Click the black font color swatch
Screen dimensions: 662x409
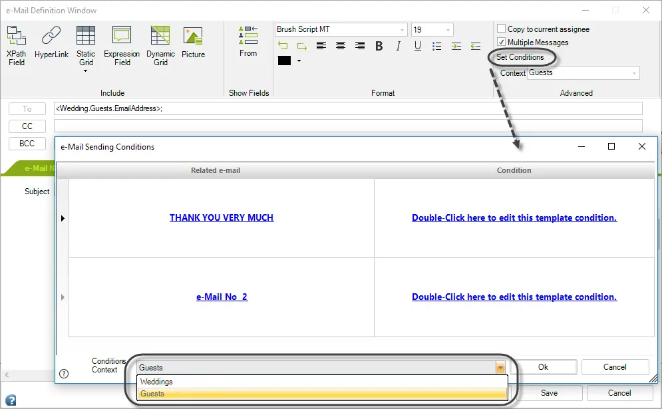point(284,61)
